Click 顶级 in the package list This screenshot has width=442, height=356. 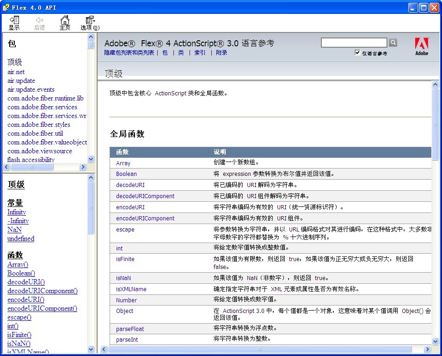tap(15, 62)
